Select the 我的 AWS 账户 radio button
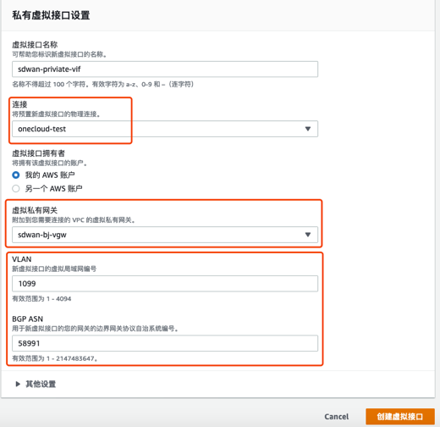This screenshot has width=440, height=427. [x=16, y=175]
